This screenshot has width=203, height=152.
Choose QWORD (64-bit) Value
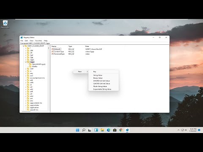tap(104, 84)
